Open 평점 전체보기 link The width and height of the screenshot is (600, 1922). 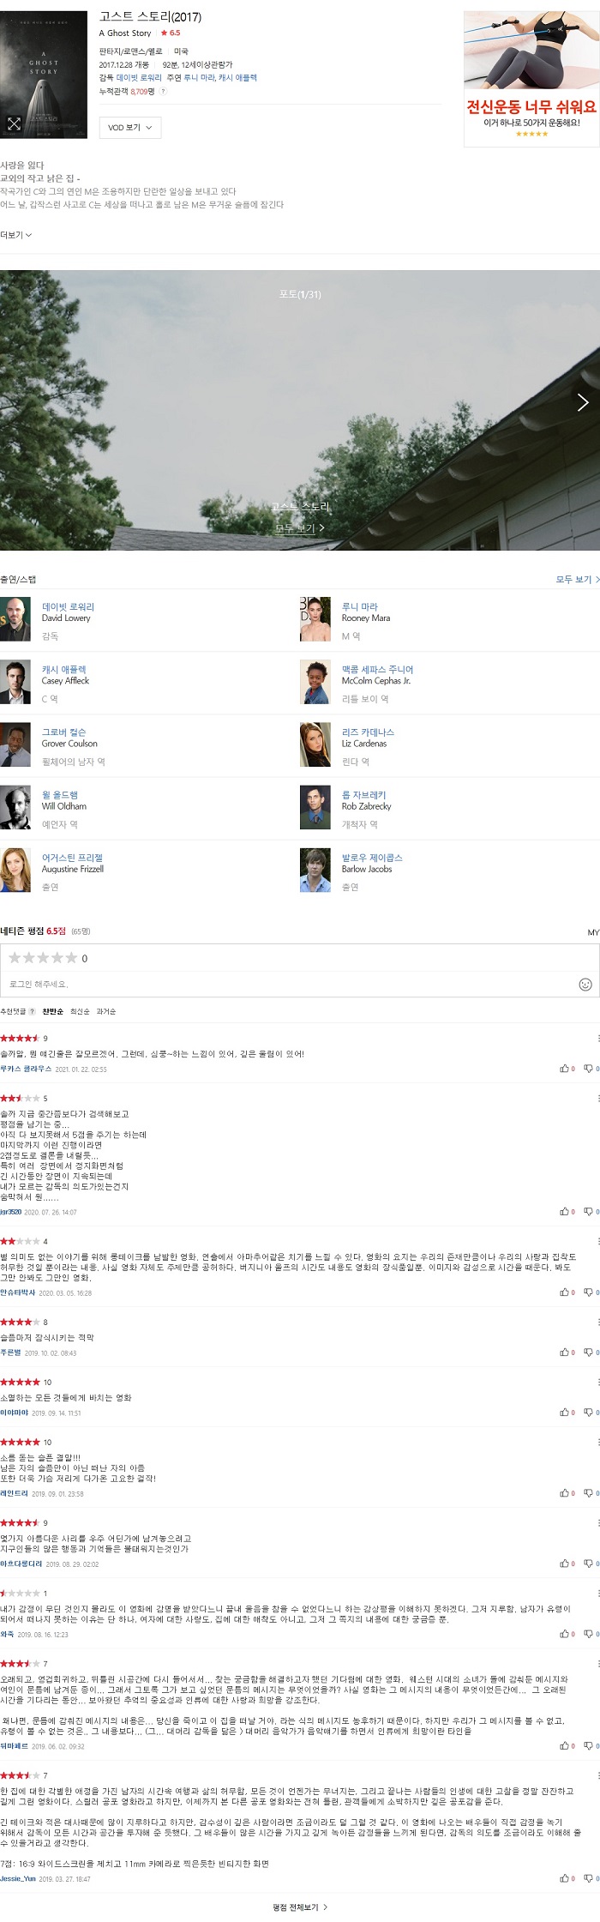[300, 1907]
